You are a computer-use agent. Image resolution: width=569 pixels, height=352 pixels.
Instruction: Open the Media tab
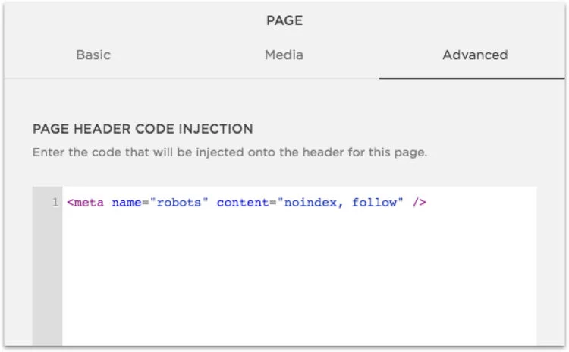tap(284, 55)
